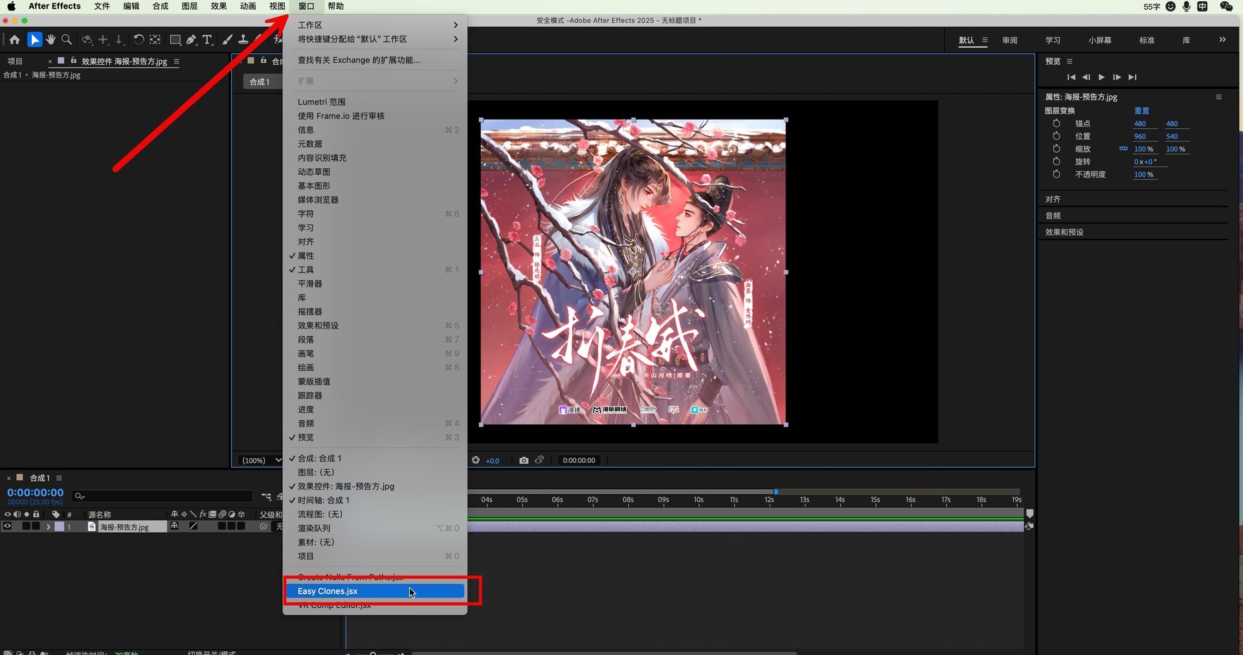Toggle the 缩放 stopwatch

coord(1057,149)
